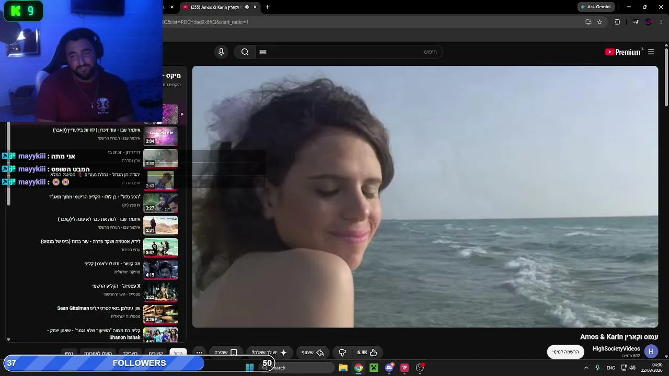
Task: Switch the ENG input language
Action: 610,368
